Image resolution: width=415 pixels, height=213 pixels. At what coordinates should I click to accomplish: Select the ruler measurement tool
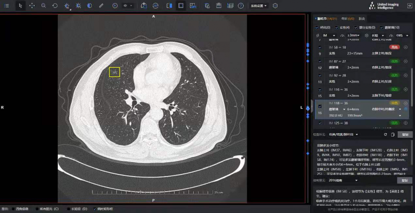(101, 5)
